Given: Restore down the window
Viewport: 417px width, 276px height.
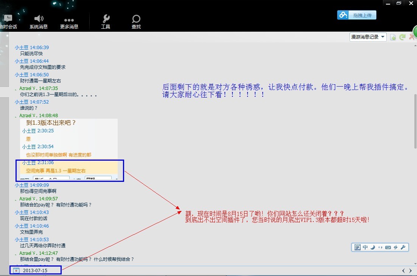Looking at the screenshot, I should pos(399,3).
